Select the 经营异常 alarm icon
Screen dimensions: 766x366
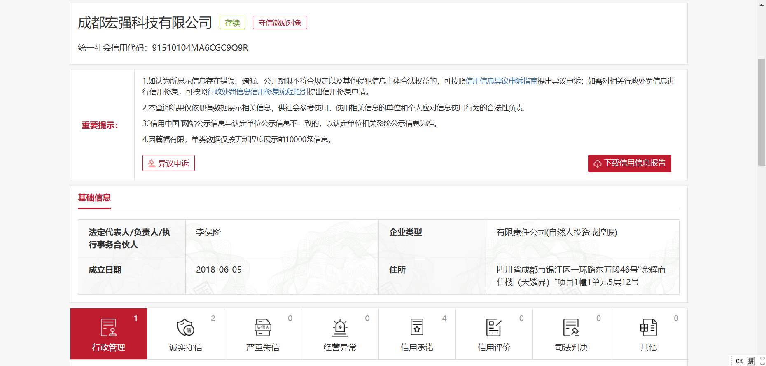click(x=340, y=328)
